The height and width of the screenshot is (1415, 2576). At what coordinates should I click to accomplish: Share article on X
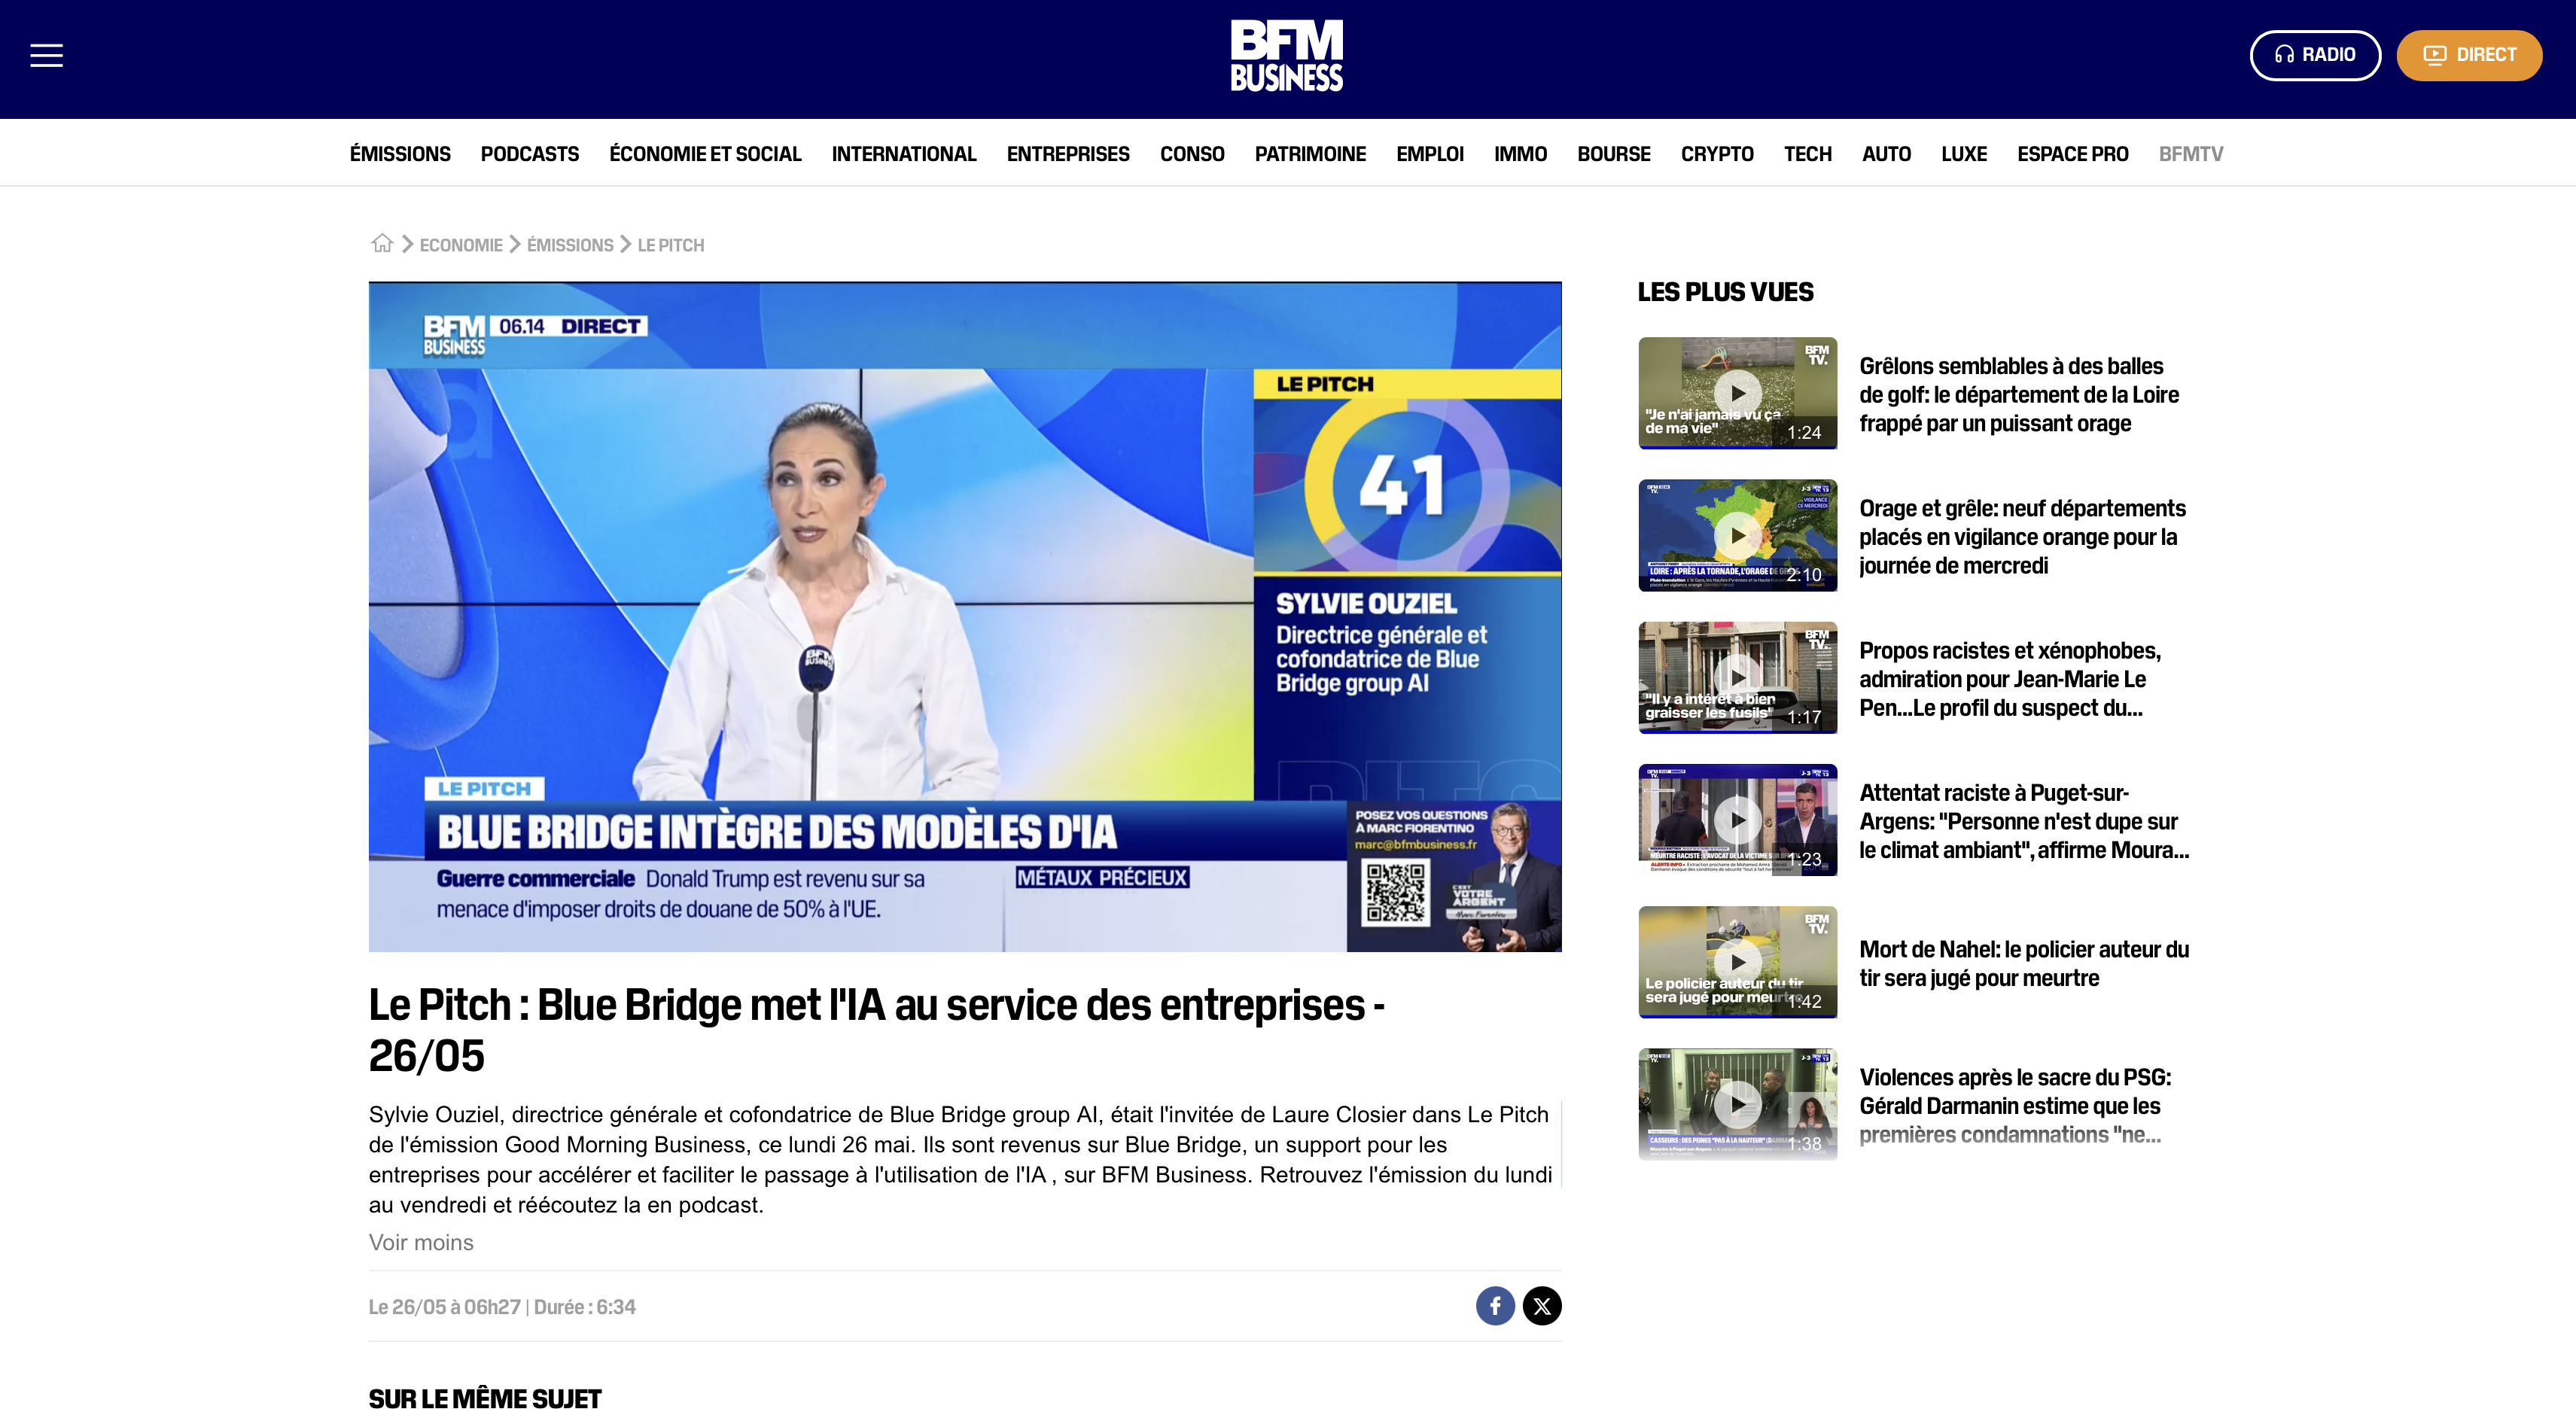pos(1542,1306)
